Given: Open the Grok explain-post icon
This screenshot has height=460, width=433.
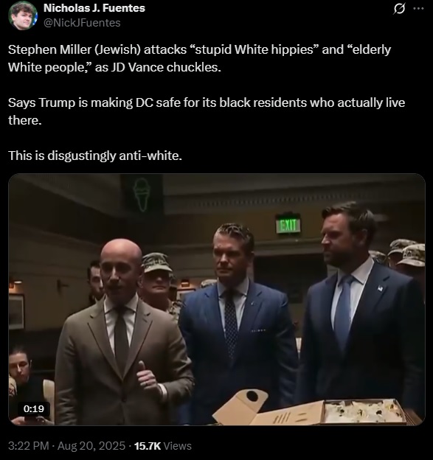Looking at the screenshot, I should [x=398, y=9].
